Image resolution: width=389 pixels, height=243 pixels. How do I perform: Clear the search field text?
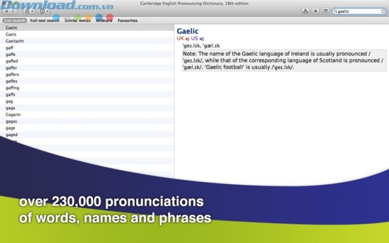(384, 11)
